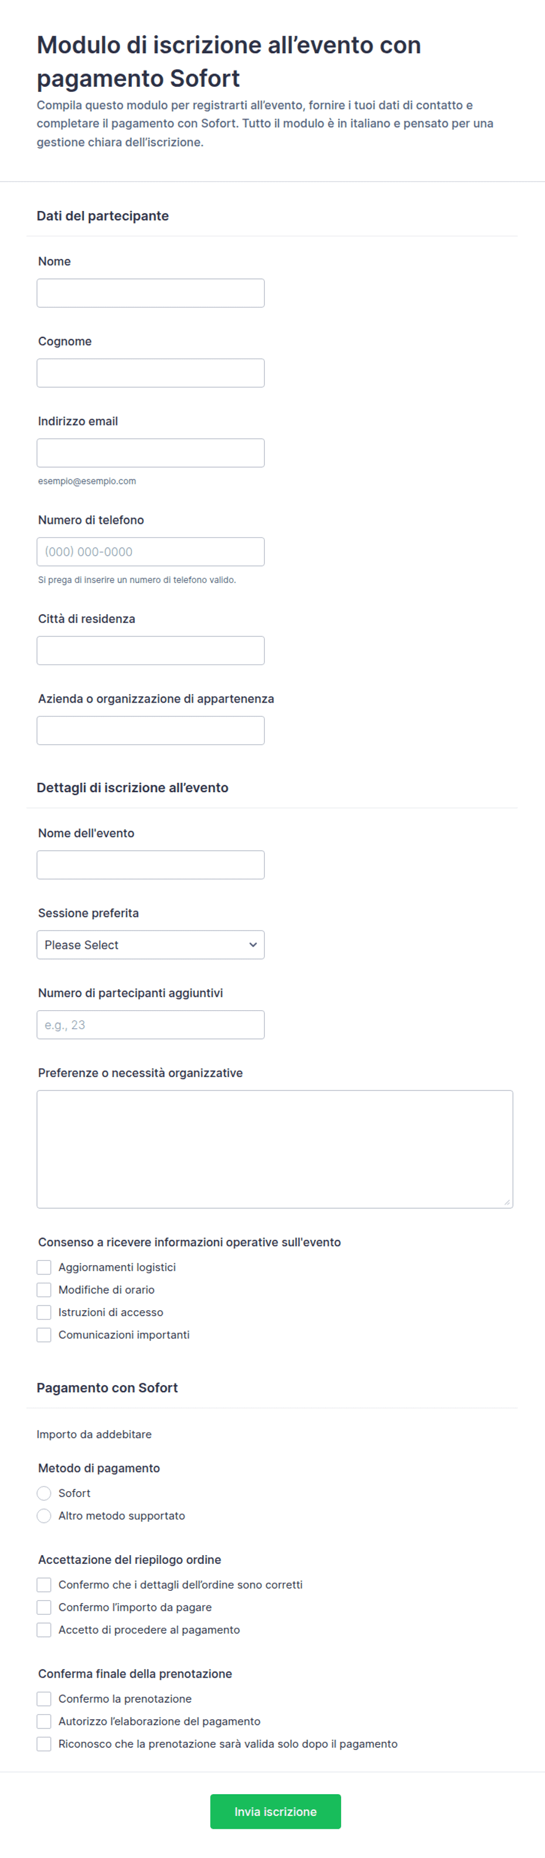This screenshot has width=545, height=1858.
Task: Check Comunicazioni importanti option
Action: [44, 1334]
